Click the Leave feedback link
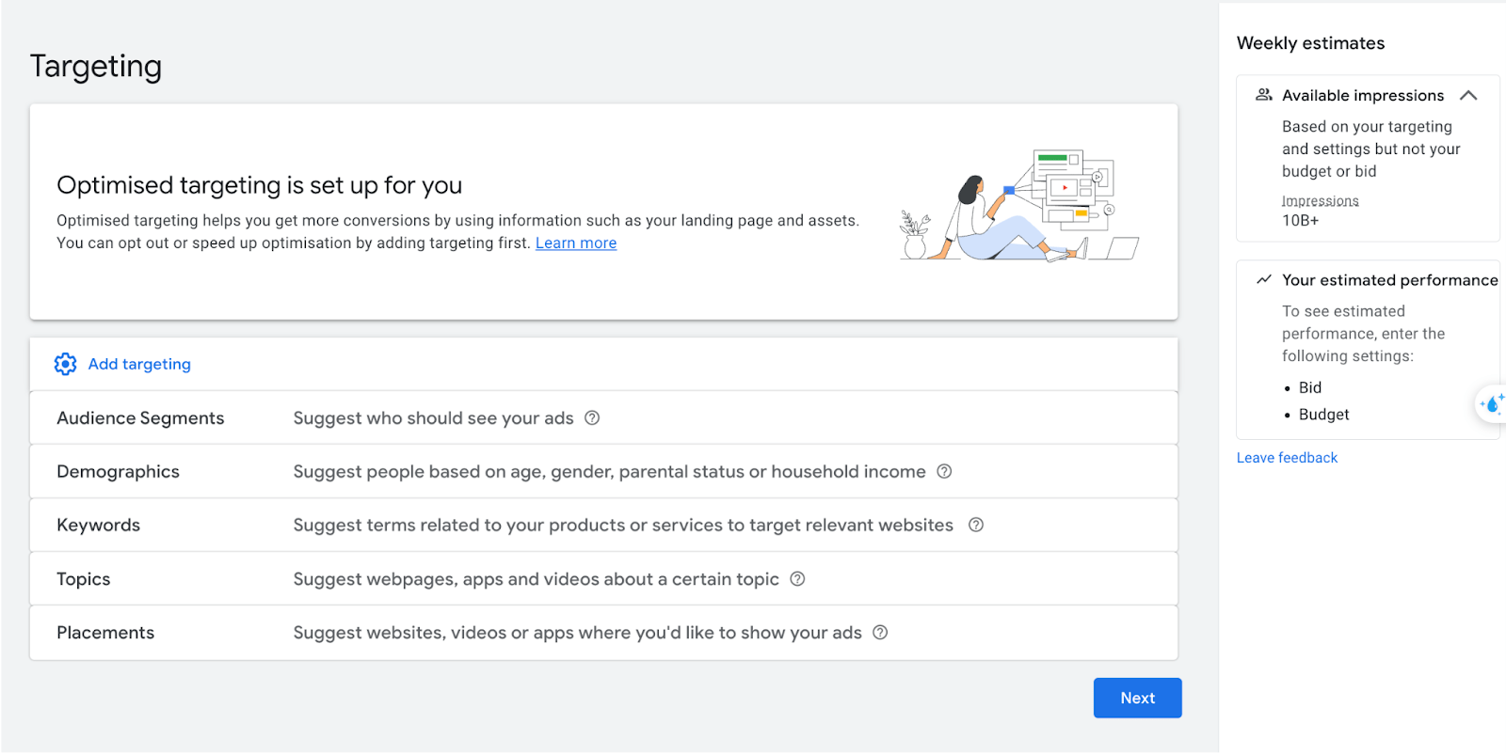Screen dimensions: 1506x754 coord(1287,458)
